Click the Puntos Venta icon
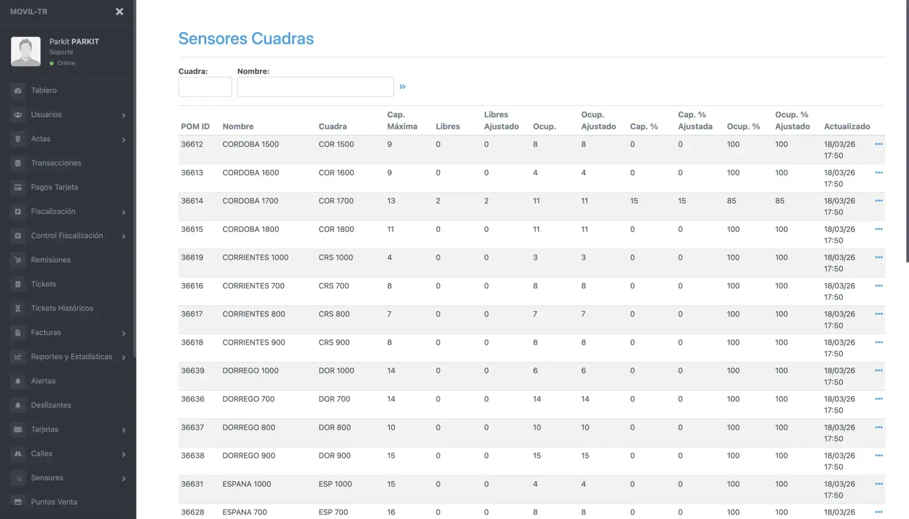The width and height of the screenshot is (909, 519). (18, 502)
